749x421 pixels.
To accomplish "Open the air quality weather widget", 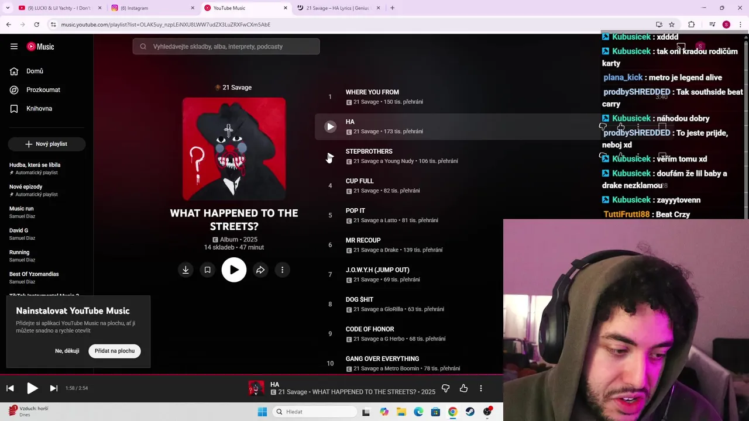I will click(29, 412).
